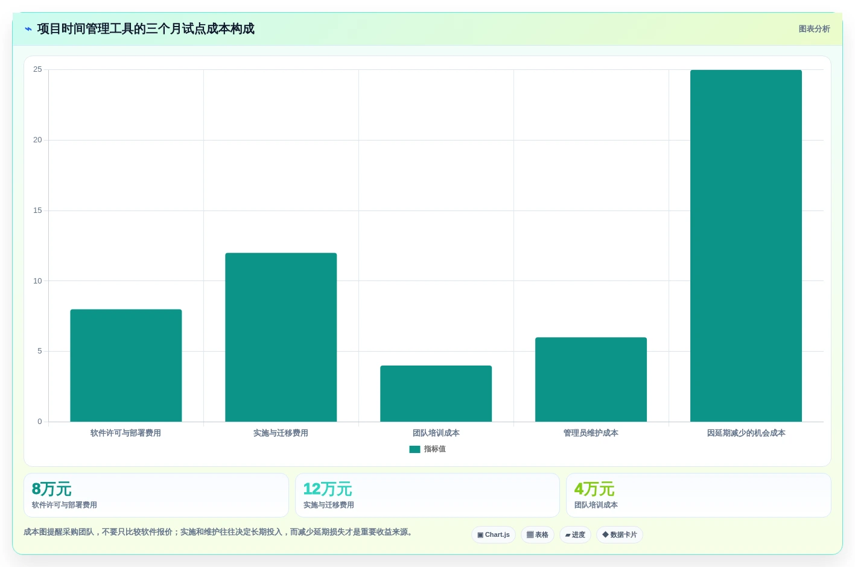Click the 进度 tag chip
Viewport: 855px width, 567px height.
point(575,535)
